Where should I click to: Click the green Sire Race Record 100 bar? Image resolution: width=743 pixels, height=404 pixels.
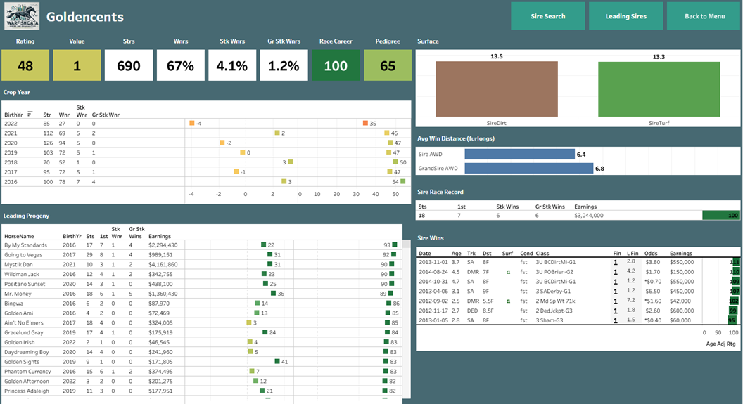click(x=720, y=216)
